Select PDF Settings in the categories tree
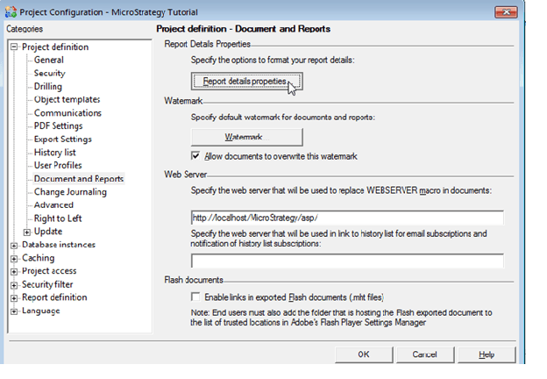The height and width of the screenshot is (379, 547). point(58,125)
